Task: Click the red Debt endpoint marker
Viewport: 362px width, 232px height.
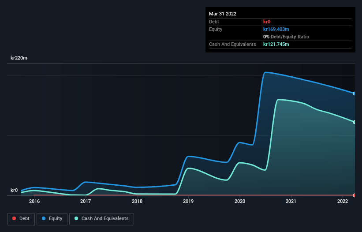Action: (355, 195)
